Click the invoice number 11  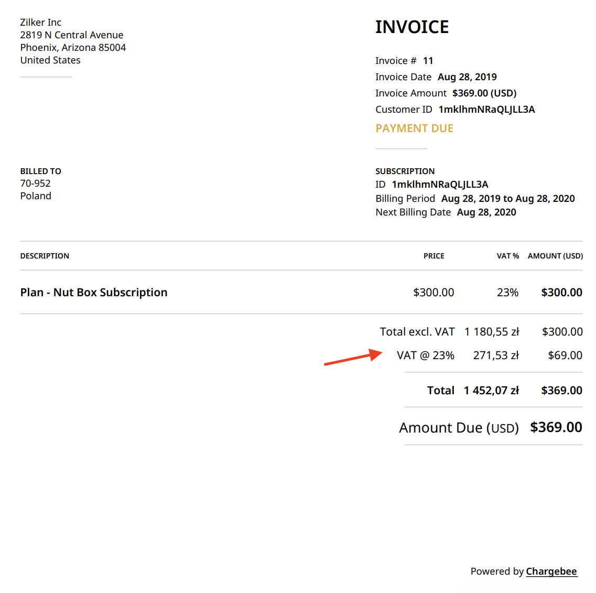coord(428,61)
